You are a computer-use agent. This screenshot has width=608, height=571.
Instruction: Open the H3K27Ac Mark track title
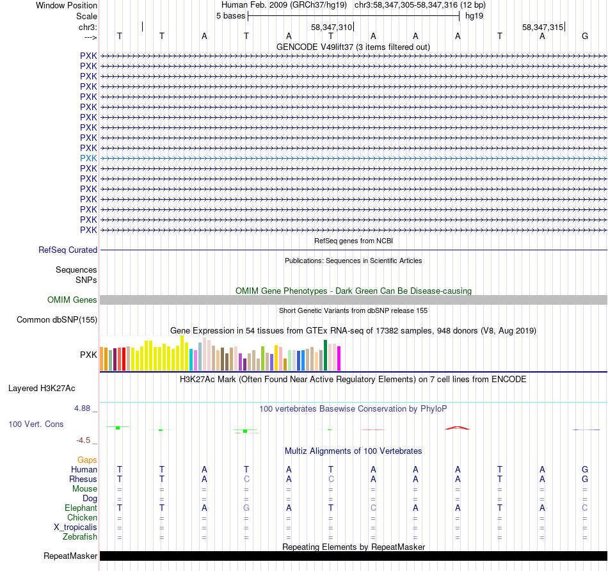click(x=353, y=380)
